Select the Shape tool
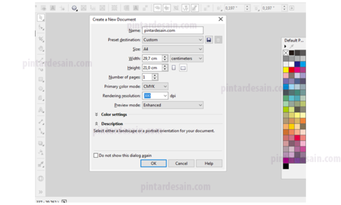 pos(41,28)
